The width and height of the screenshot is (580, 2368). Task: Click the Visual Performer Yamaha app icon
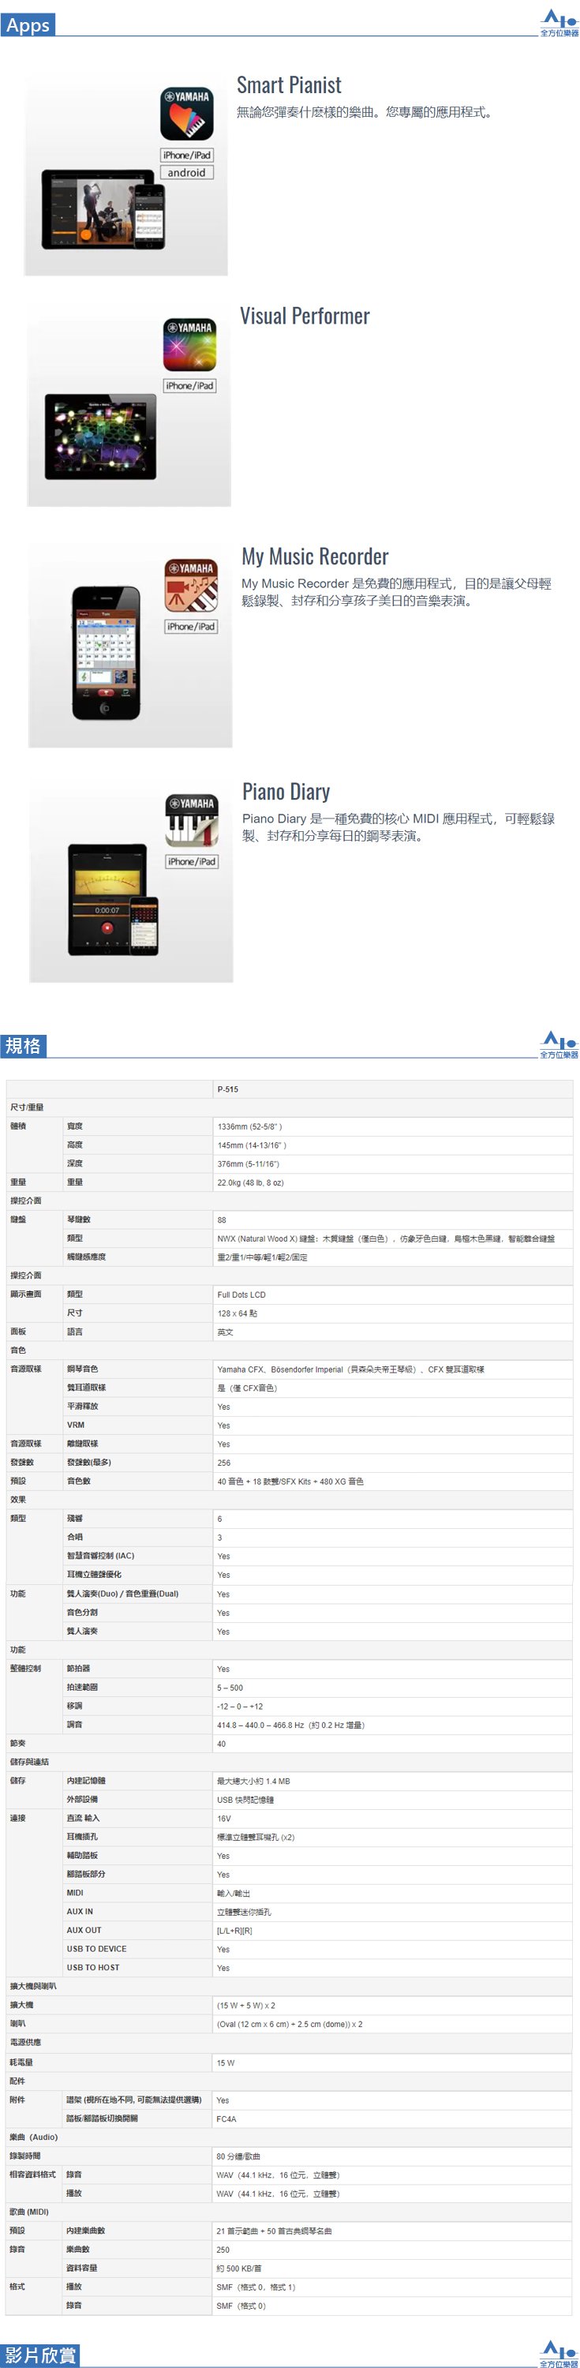click(190, 346)
